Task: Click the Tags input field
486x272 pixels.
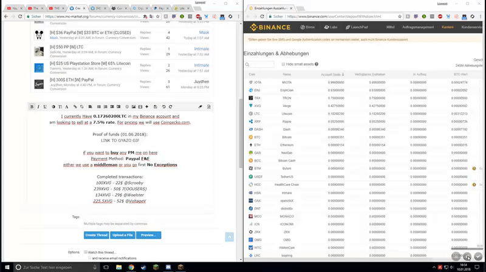Action: tap(149, 217)
